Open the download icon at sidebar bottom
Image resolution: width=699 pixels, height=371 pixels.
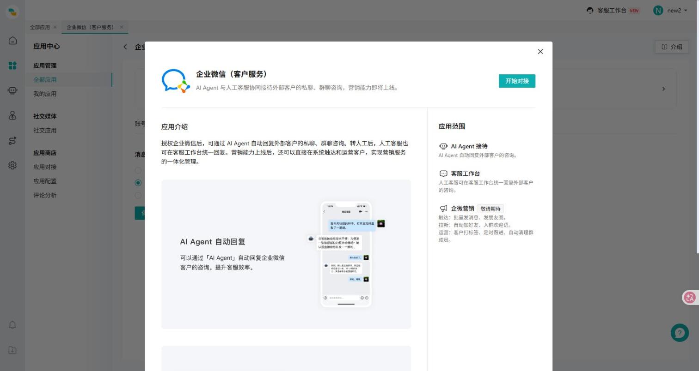pos(12,350)
